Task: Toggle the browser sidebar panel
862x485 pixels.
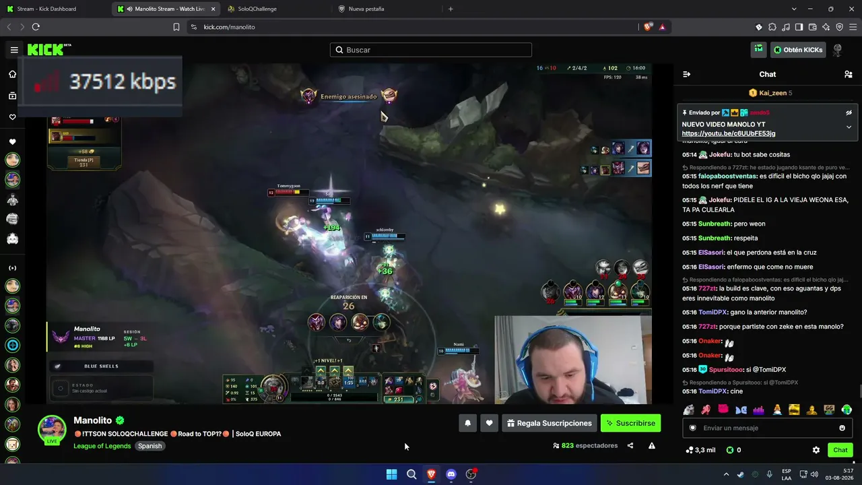Action: tap(799, 27)
